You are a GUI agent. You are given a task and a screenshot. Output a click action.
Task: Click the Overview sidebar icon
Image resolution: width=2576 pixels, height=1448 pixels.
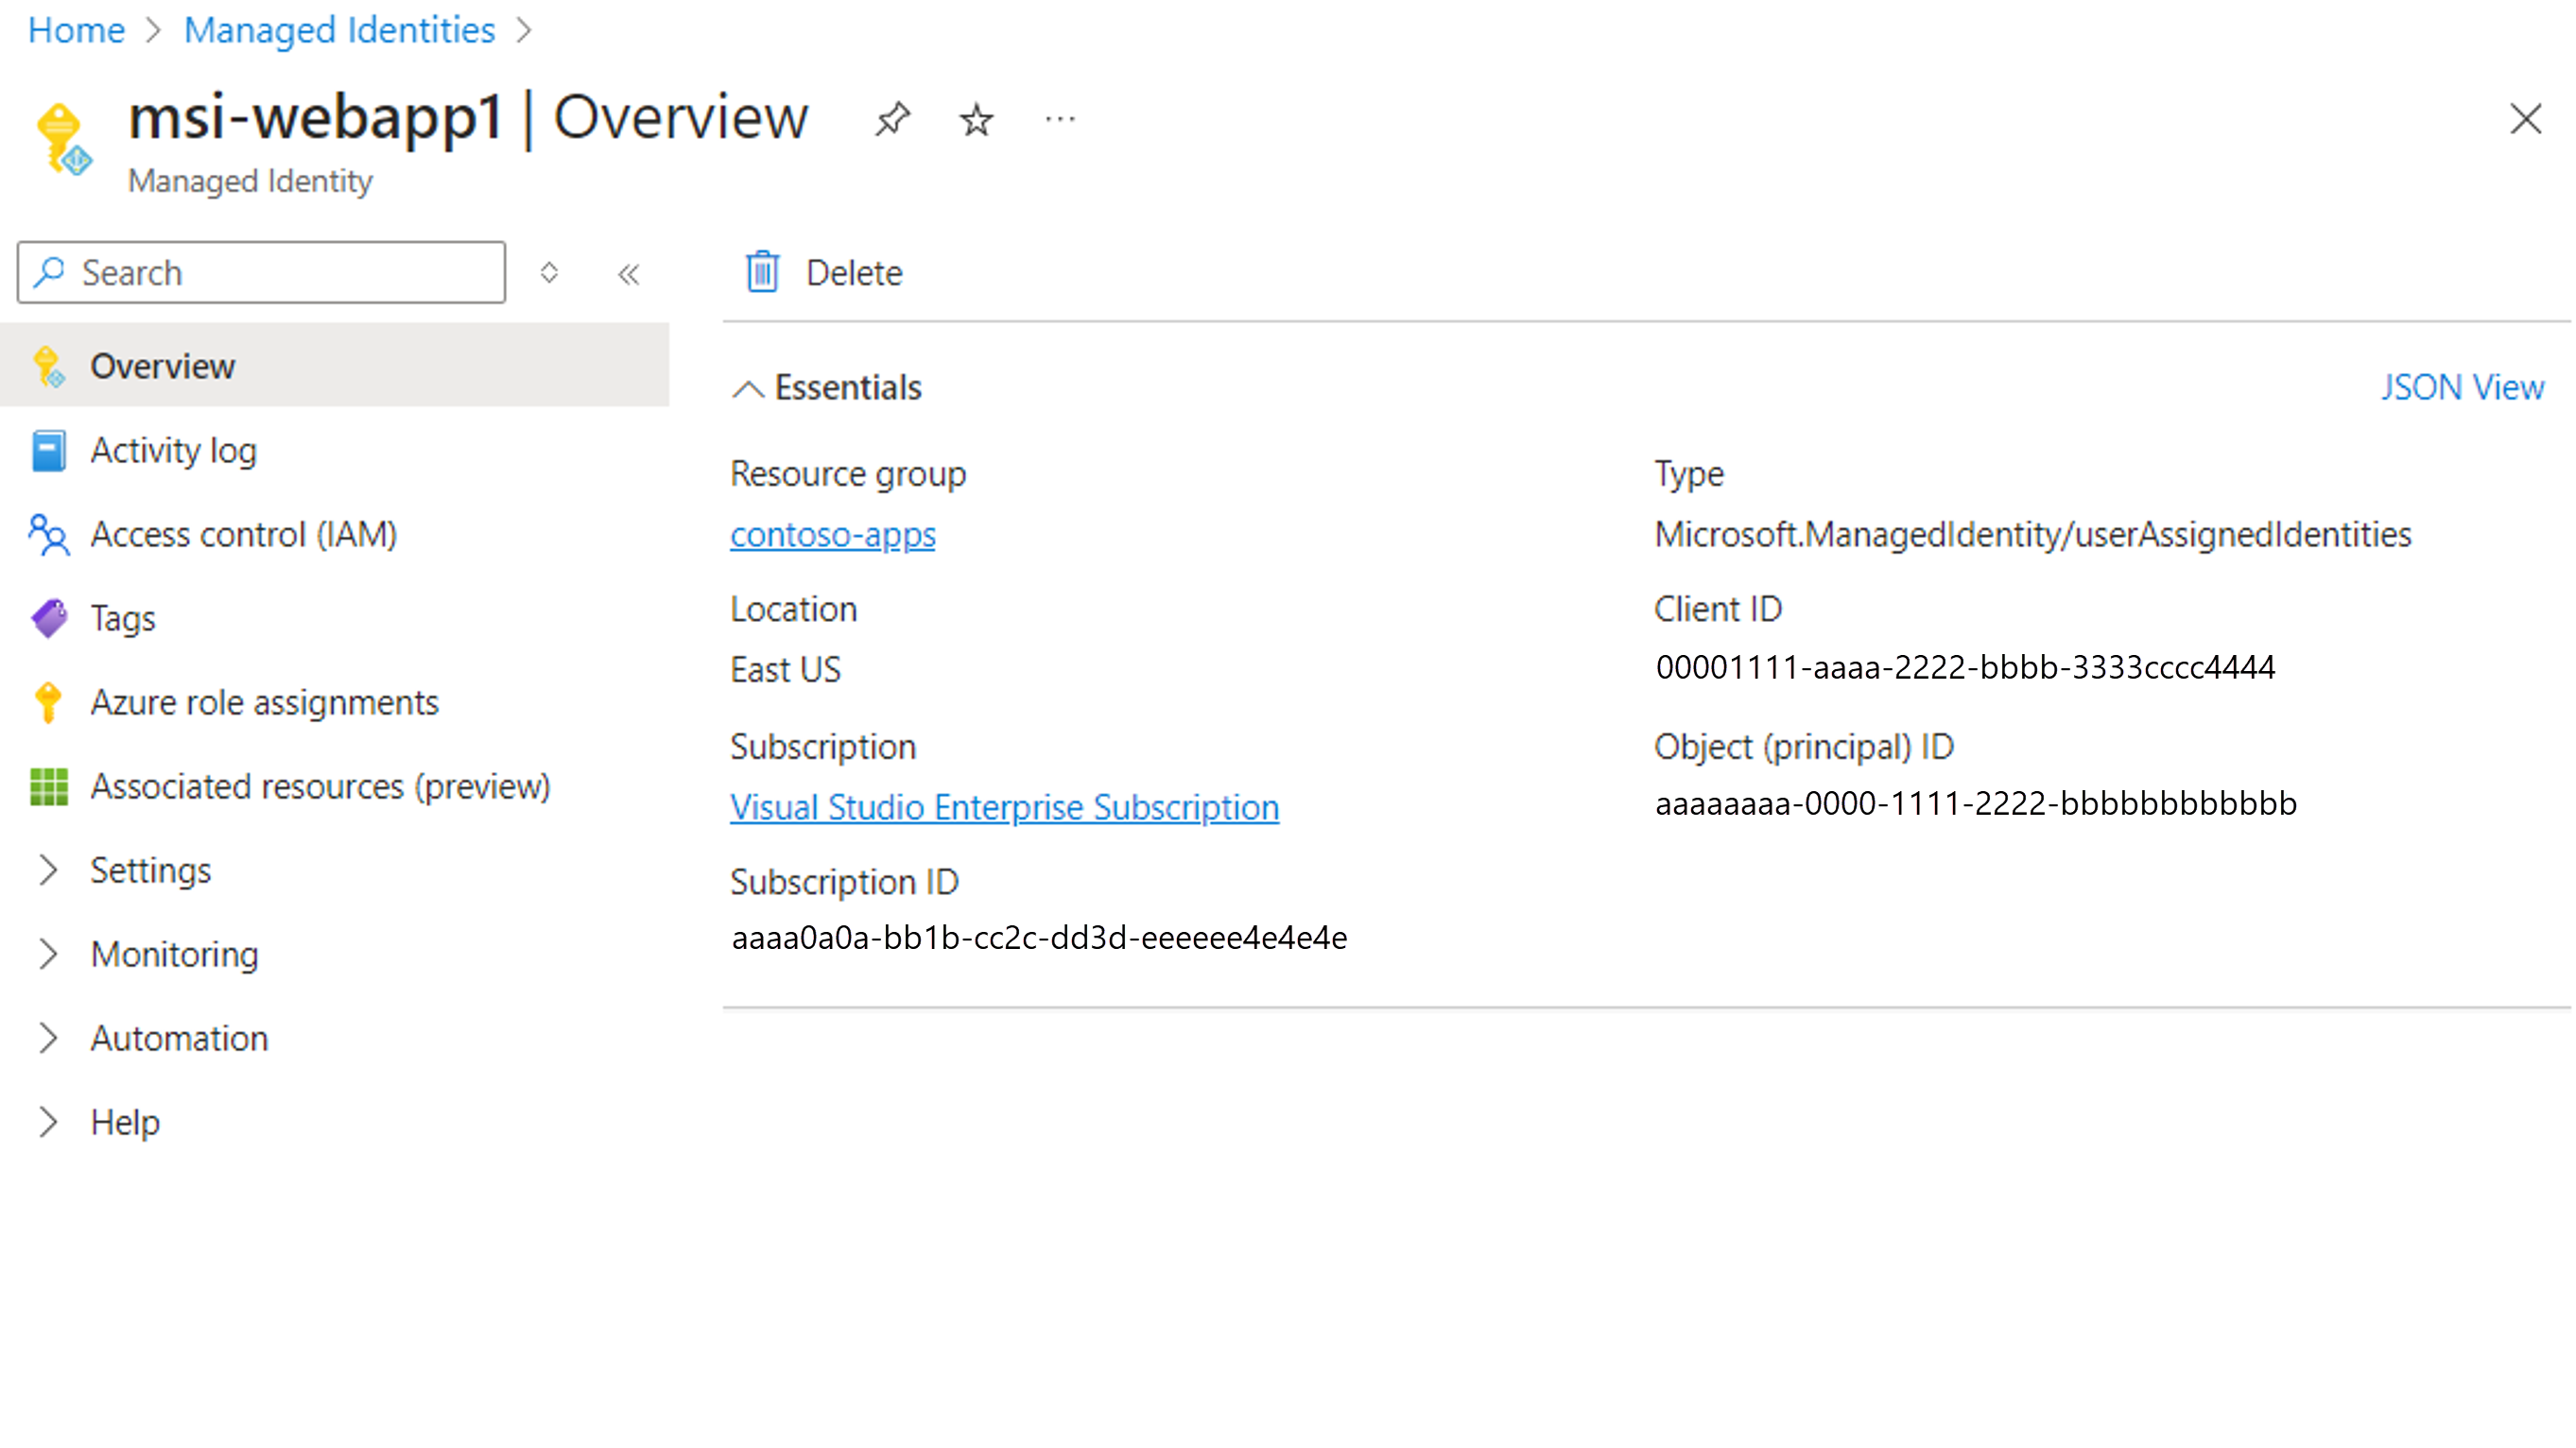coord(49,364)
